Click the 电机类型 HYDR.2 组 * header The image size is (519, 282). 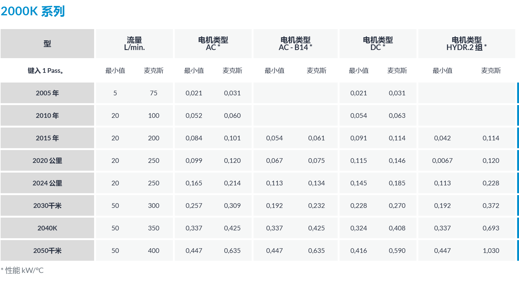click(x=467, y=43)
